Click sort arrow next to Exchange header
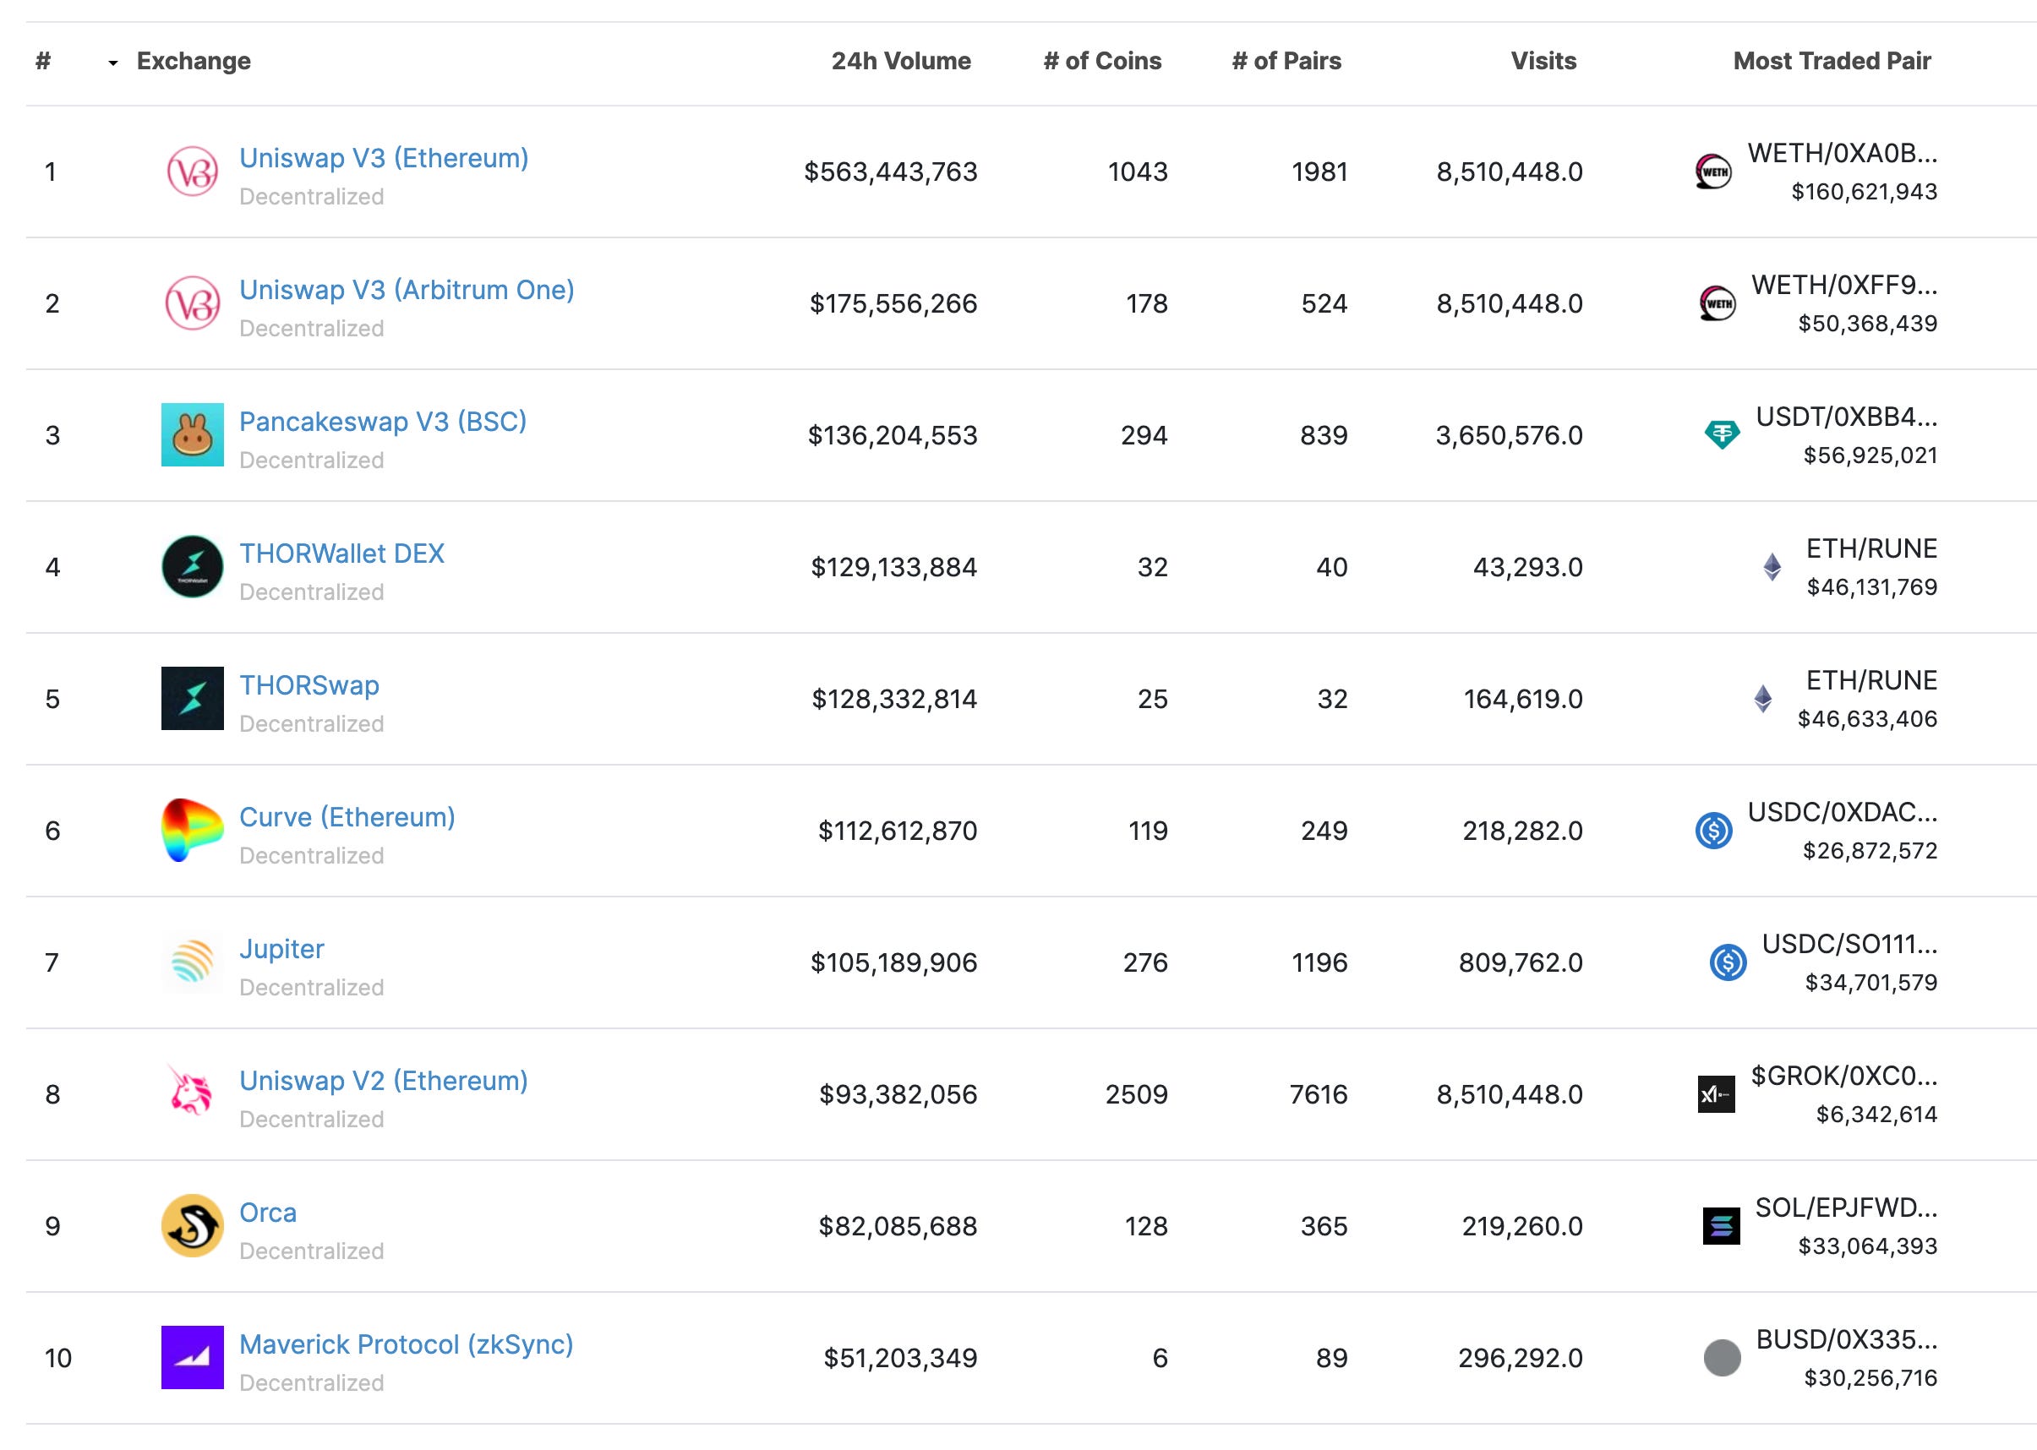The image size is (2037, 1450). tap(112, 63)
